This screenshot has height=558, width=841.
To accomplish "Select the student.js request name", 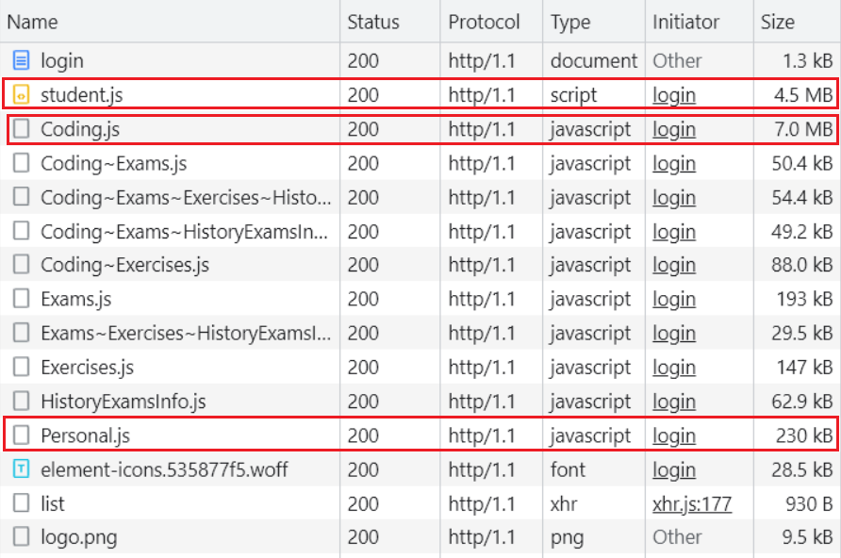I will click(x=81, y=95).
